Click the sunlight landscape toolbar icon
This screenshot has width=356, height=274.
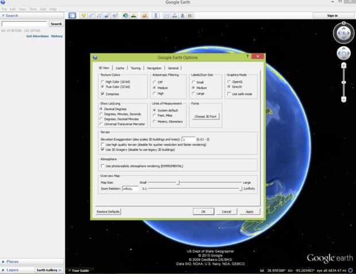click(134, 16)
